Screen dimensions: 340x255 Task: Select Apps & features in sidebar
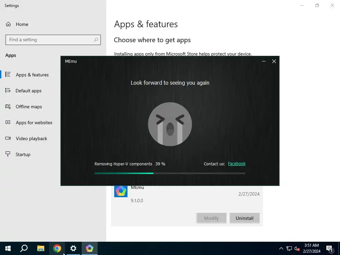click(x=32, y=75)
